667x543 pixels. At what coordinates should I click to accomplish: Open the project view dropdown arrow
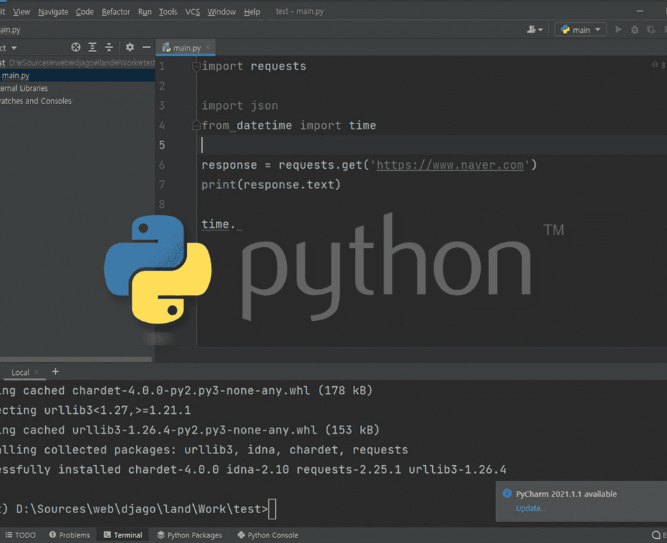click(14, 48)
